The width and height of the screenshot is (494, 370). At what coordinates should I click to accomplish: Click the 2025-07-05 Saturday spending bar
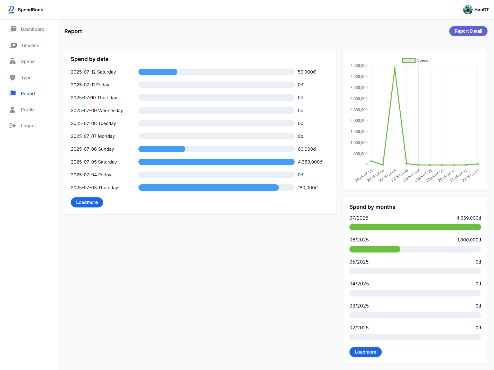(216, 162)
